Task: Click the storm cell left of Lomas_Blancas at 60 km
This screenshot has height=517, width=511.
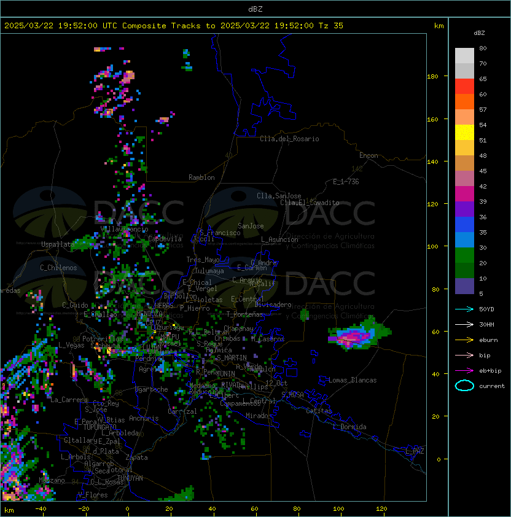Action: (x=359, y=335)
